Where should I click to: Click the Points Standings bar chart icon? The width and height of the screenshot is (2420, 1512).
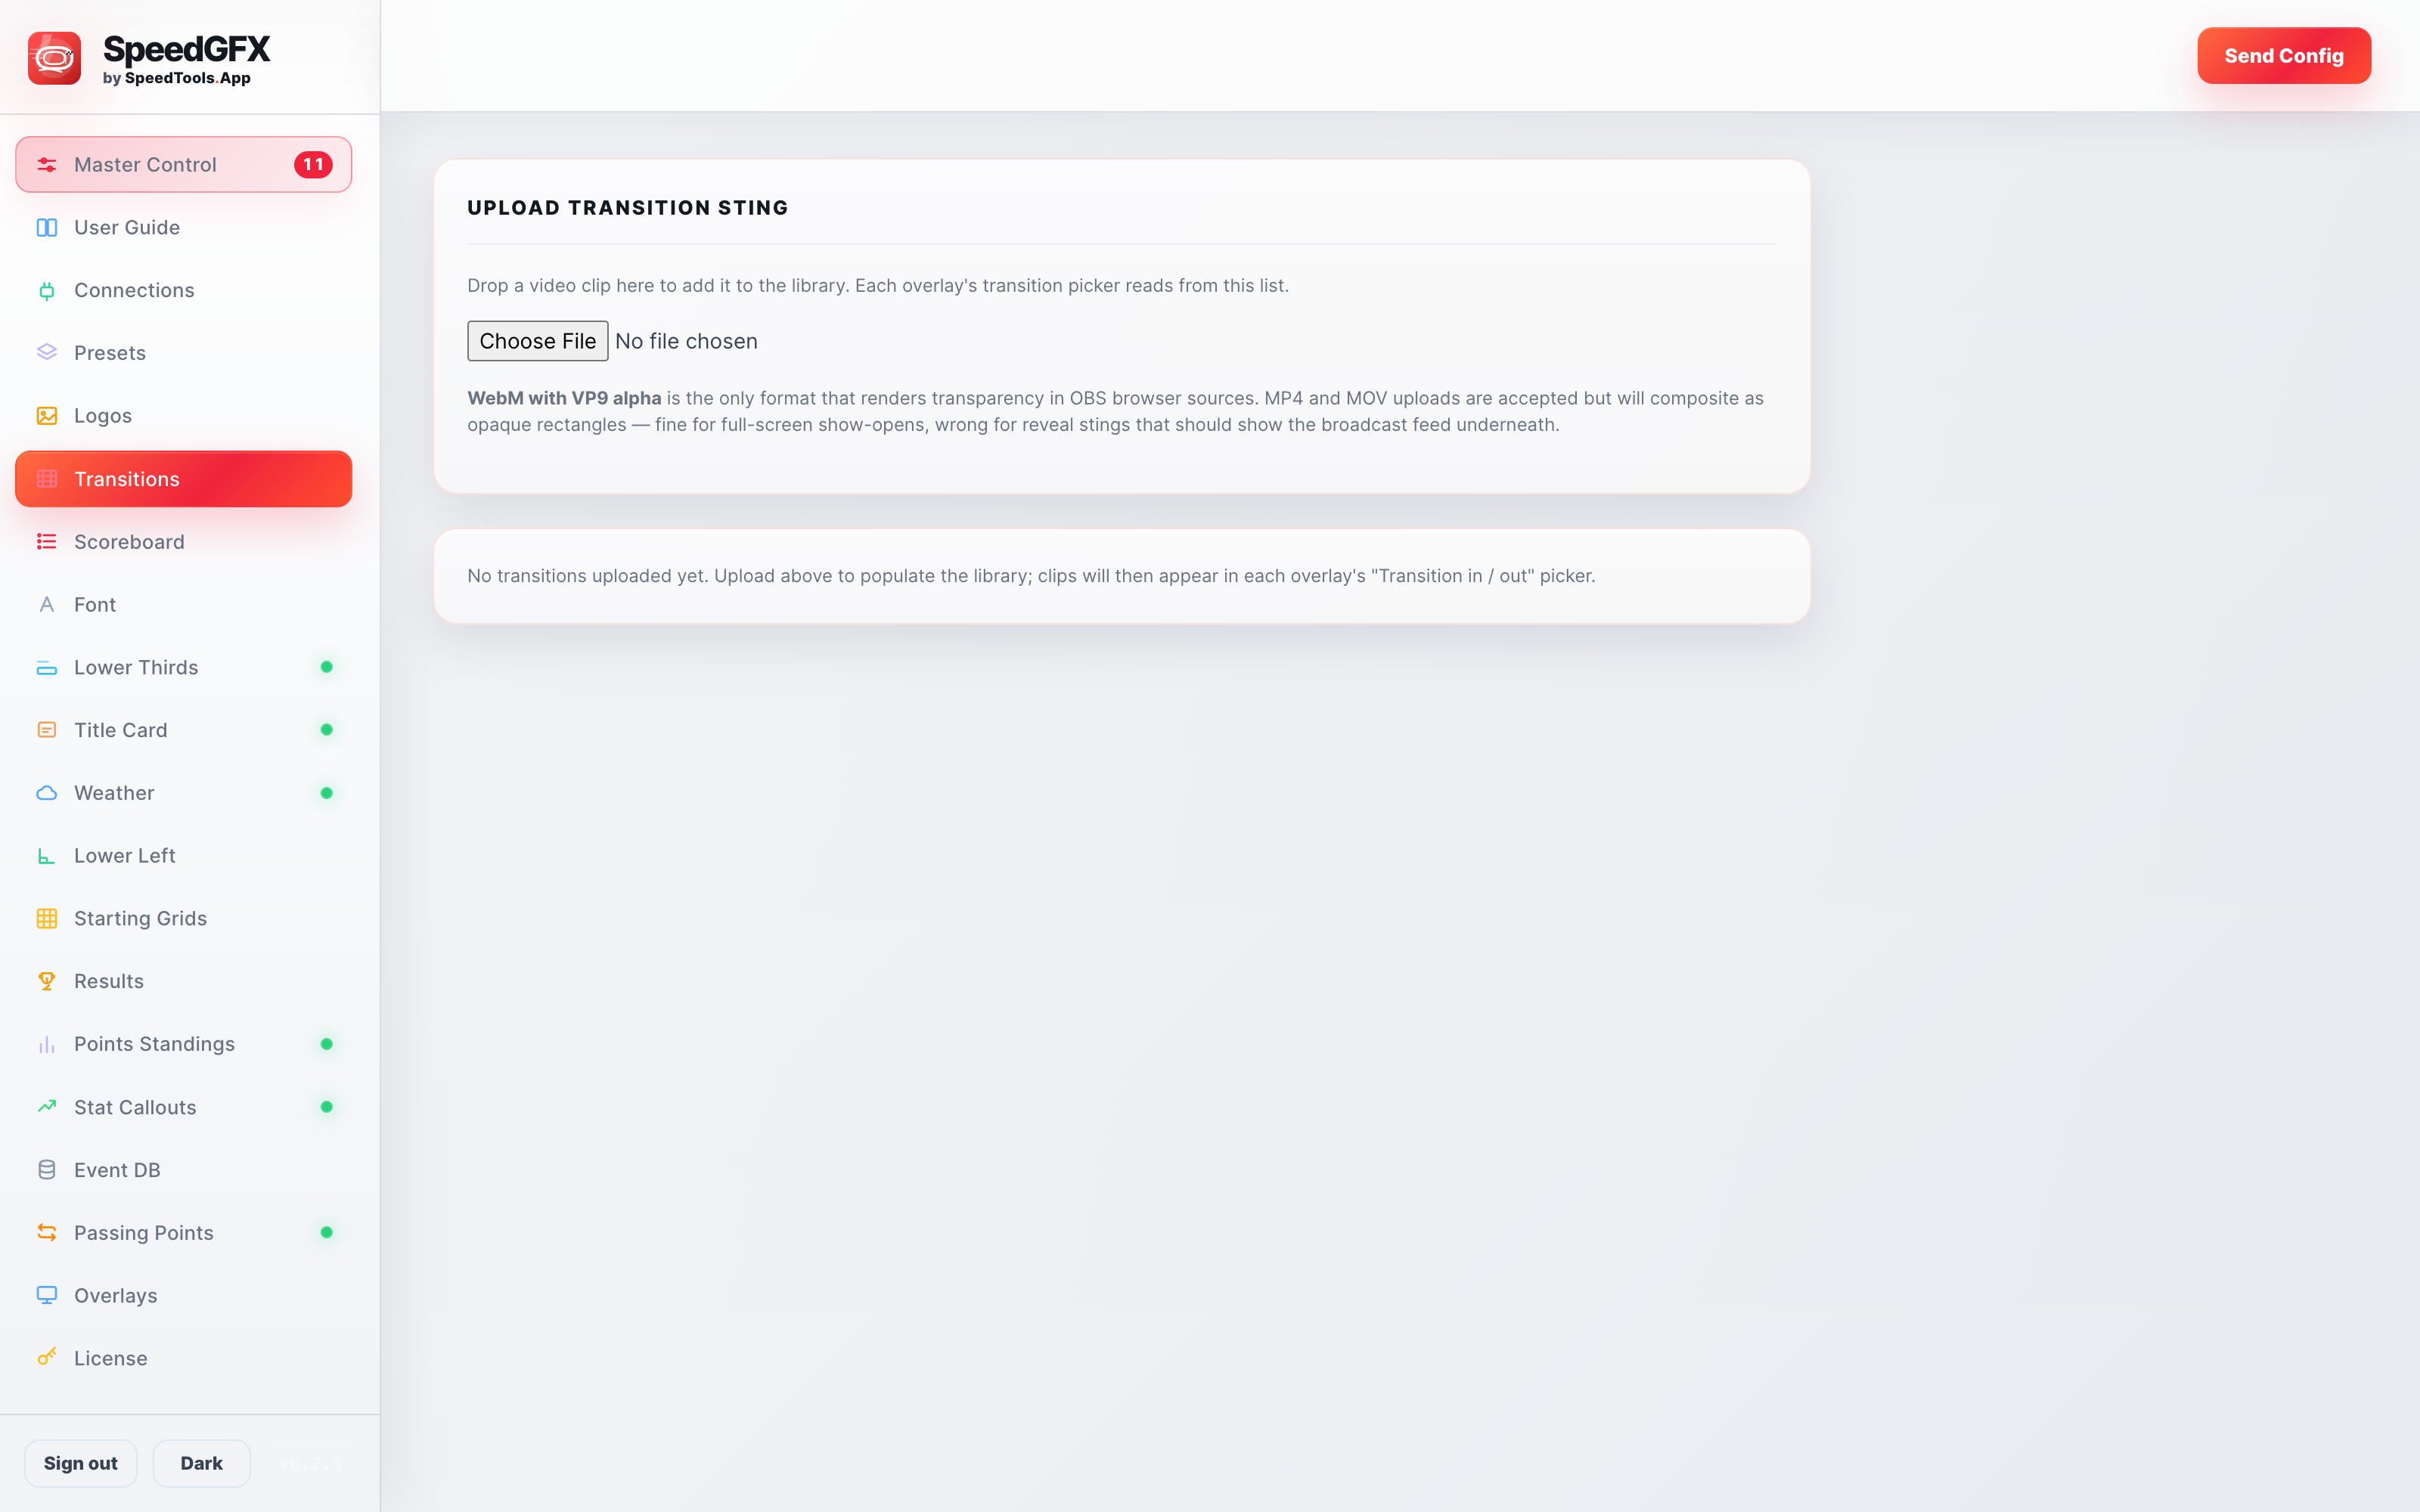point(47,1045)
